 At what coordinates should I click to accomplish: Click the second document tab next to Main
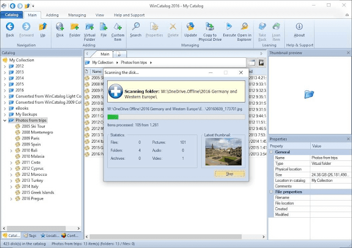pyautogui.click(x=120, y=54)
